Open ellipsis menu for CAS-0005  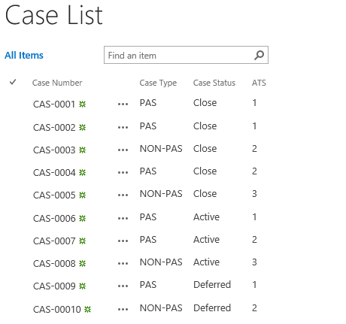pos(123,195)
